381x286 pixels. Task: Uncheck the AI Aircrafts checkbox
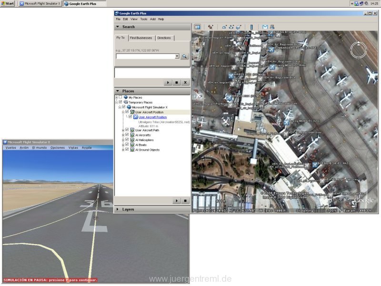point(127,135)
